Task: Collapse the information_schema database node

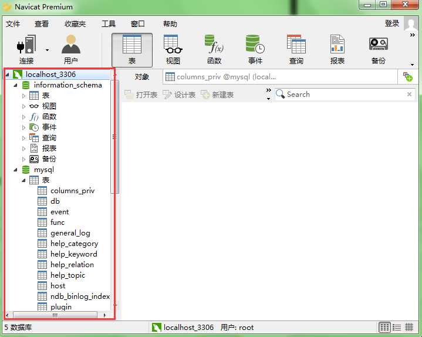Action: (x=16, y=85)
